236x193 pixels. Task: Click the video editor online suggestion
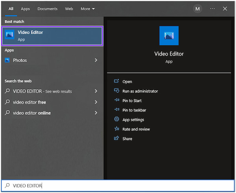click(x=52, y=113)
